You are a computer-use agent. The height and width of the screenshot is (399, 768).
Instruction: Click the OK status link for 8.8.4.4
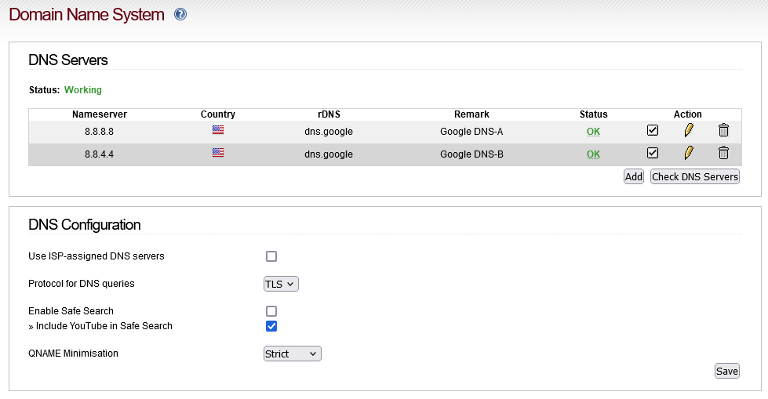593,154
